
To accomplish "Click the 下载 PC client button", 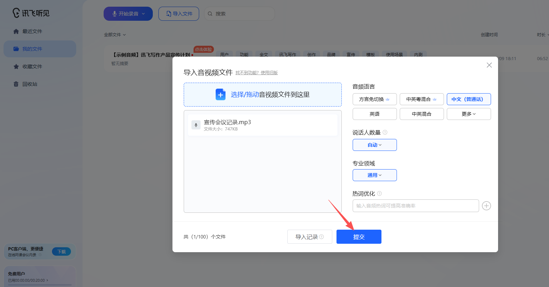I will [x=61, y=251].
